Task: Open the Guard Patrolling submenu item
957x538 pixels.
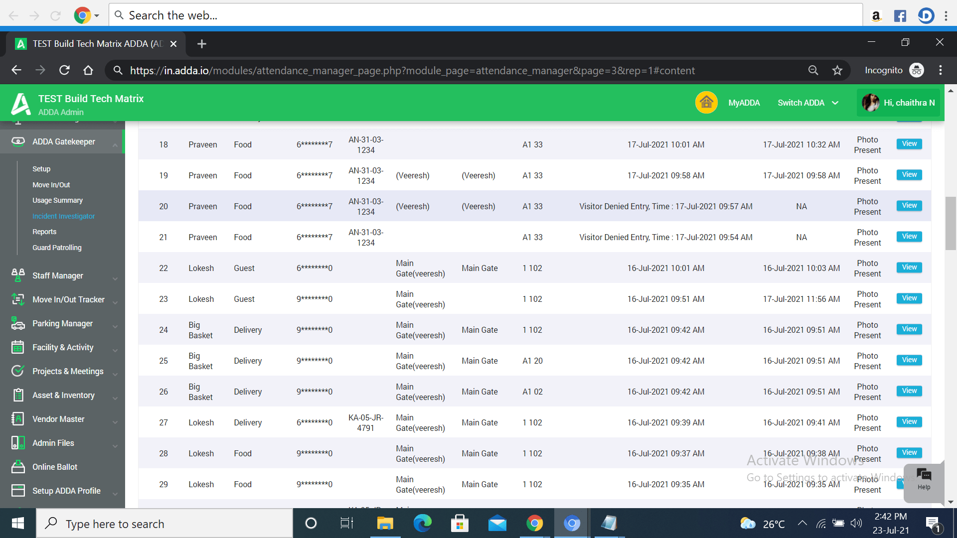Action: coord(57,248)
